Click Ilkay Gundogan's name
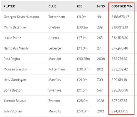 (15, 80)
